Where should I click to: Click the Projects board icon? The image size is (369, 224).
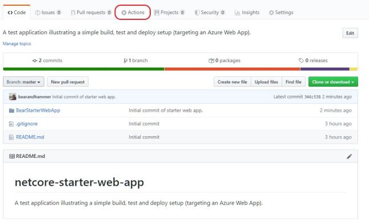tap(157, 13)
